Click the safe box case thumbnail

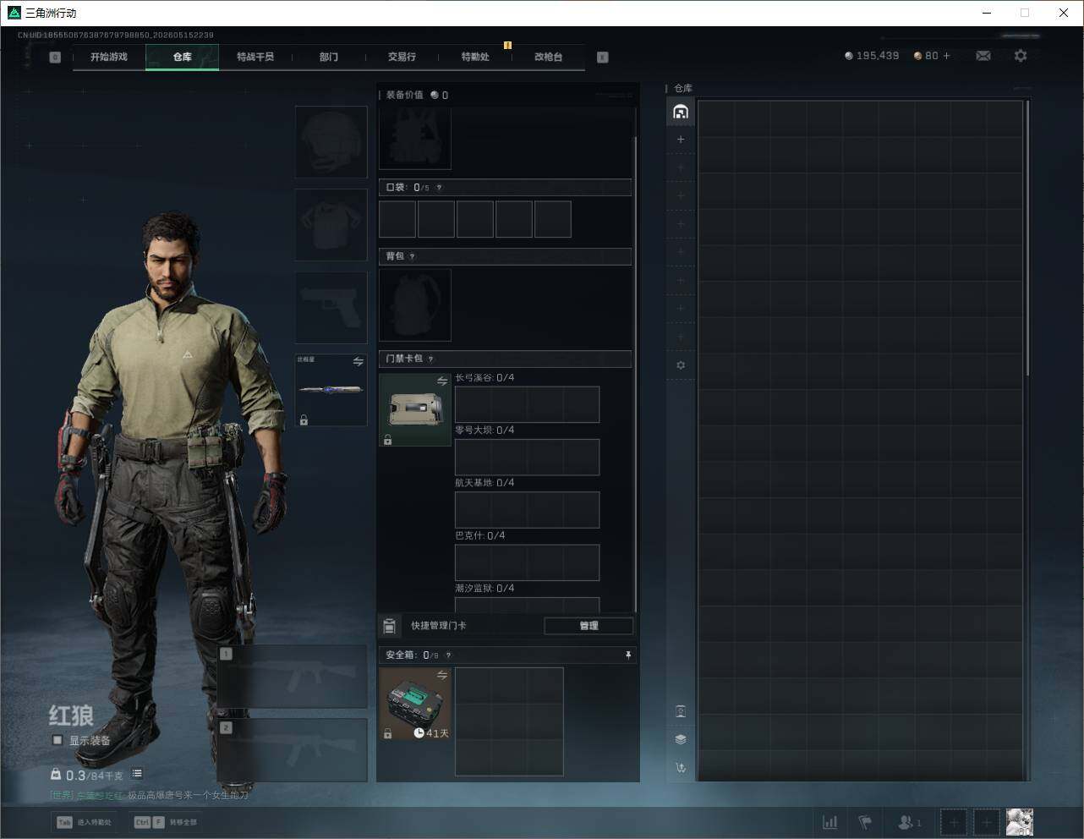tap(415, 704)
